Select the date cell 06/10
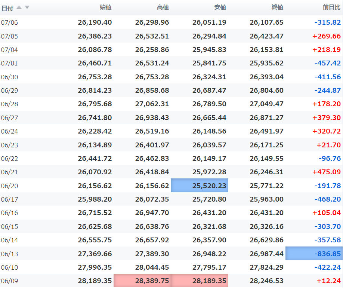Image resolution: width=343 pixels, height=288 pixels. pyautogui.click(x=9, y=268)
